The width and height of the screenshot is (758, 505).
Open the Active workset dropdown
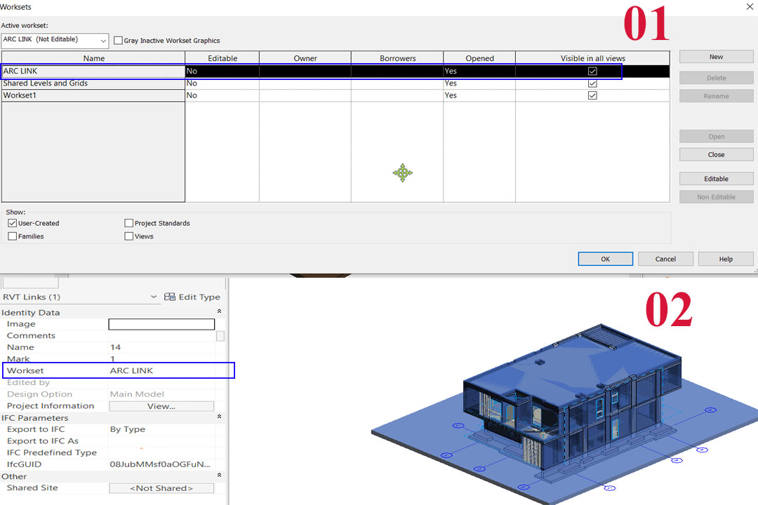click(x=55, y=40)
